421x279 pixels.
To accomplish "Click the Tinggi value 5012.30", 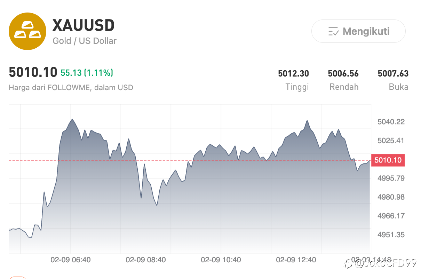I will click(x=293, y=73).
